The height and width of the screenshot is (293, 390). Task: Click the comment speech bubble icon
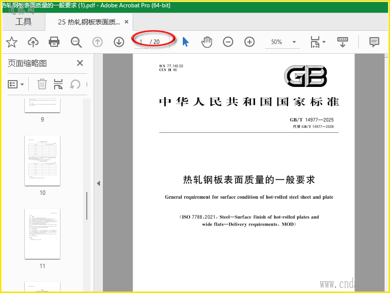(374, 42)
